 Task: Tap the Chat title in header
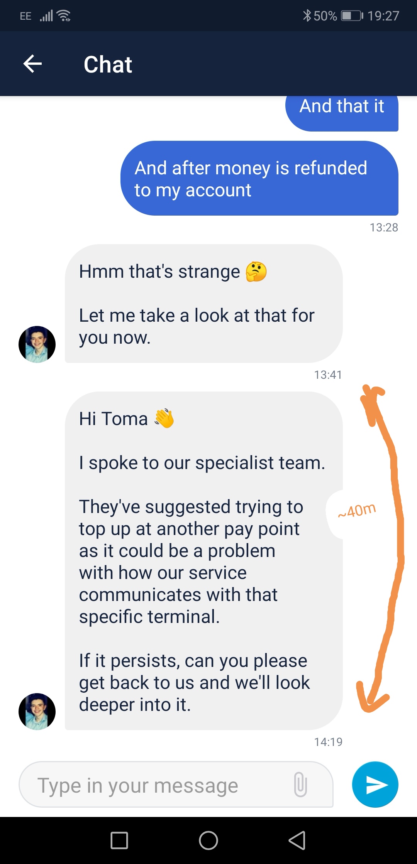108,64
